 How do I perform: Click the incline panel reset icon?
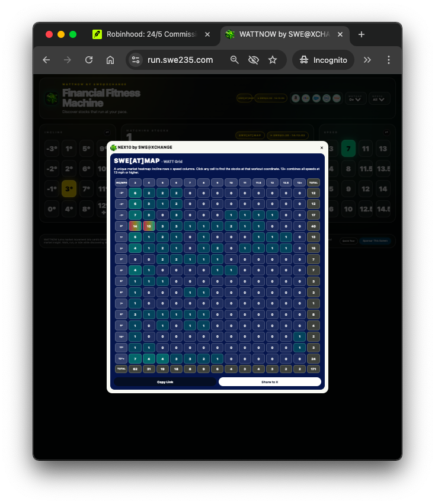[107, 132]
